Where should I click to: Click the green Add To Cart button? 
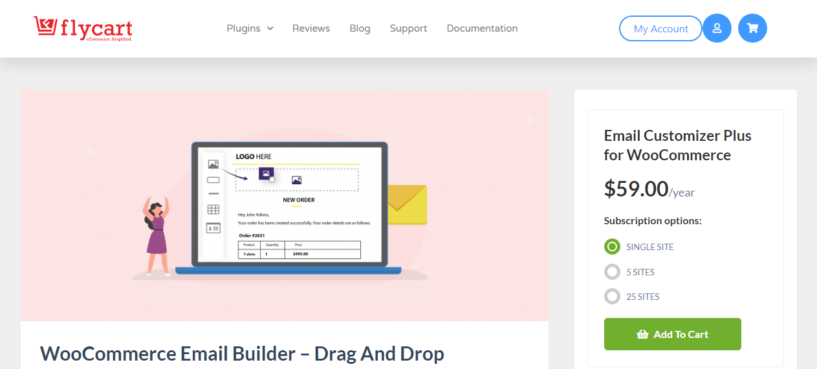673,334
